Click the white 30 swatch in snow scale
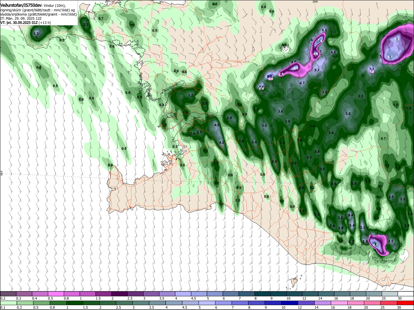This screenshot has height=310, width=414. coord(406,294)
